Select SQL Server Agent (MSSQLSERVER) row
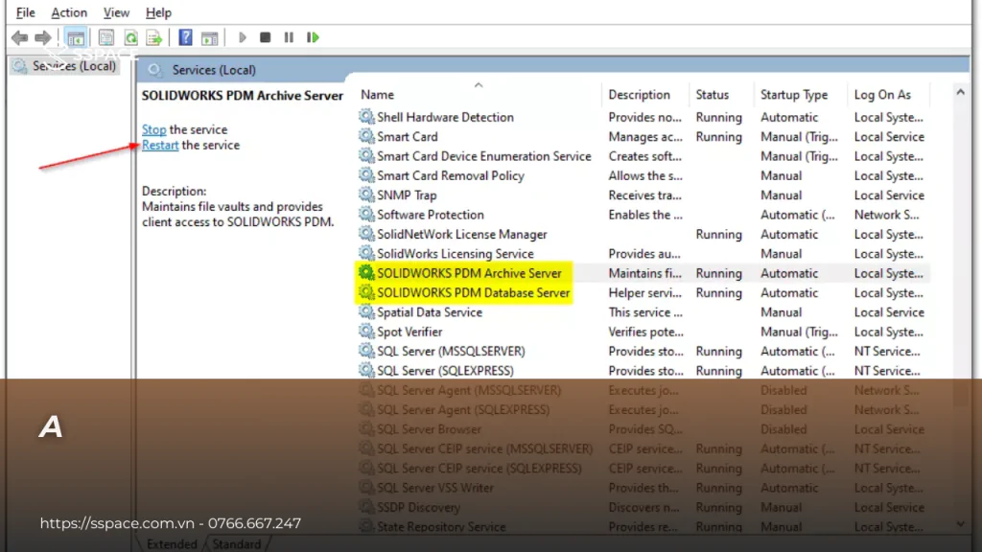Viewport: 982px width, 552px height. click(x=642, y=390)
